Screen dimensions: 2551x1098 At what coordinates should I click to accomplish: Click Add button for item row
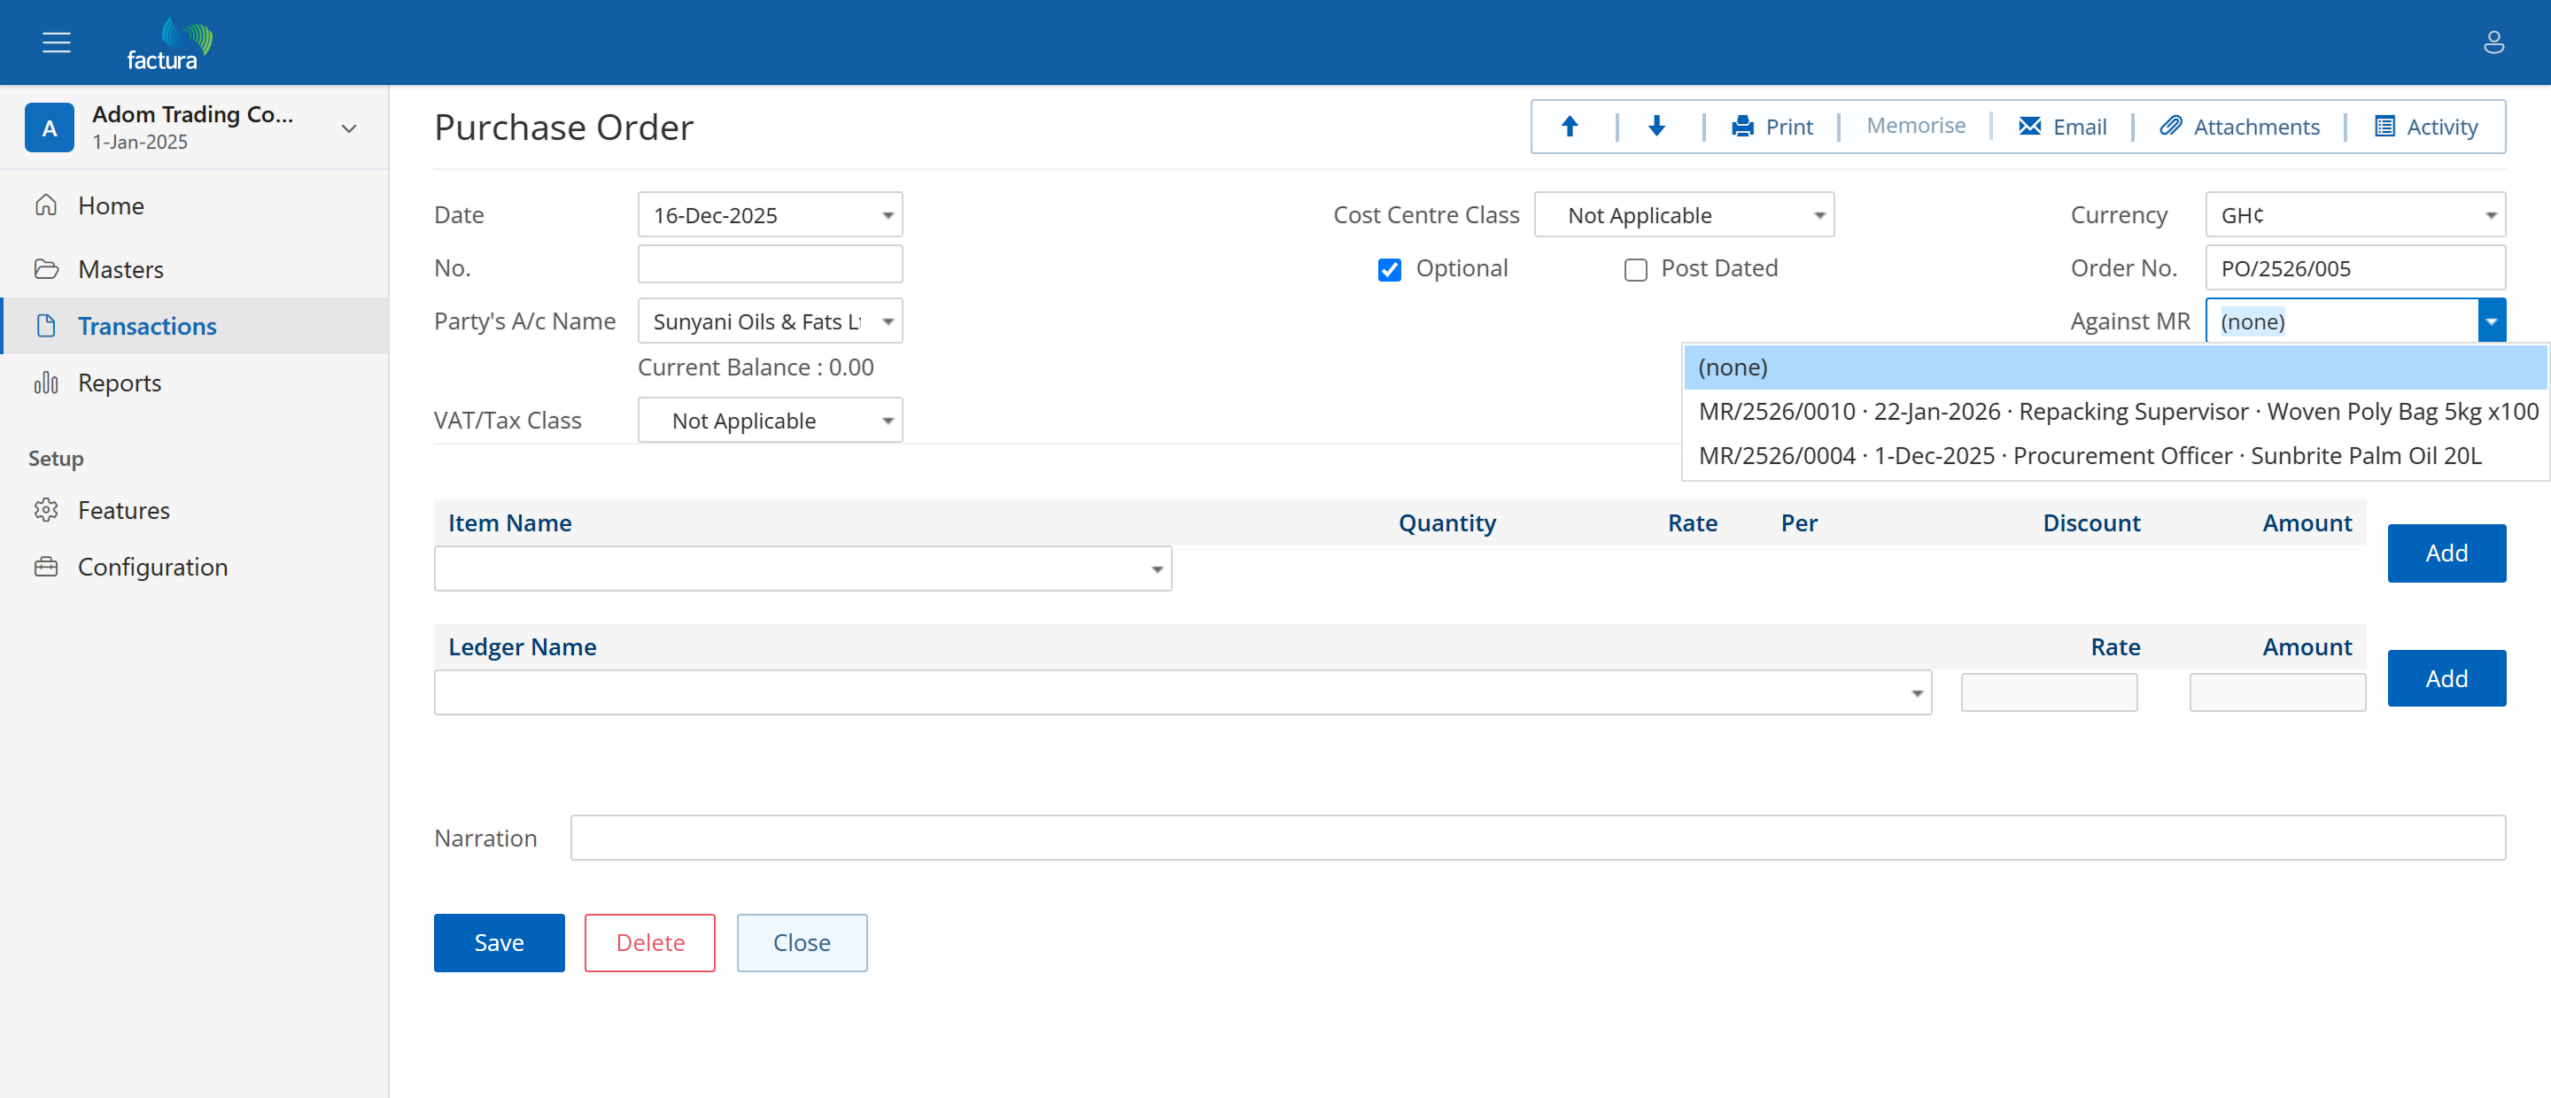click(x=2446, y=553)
